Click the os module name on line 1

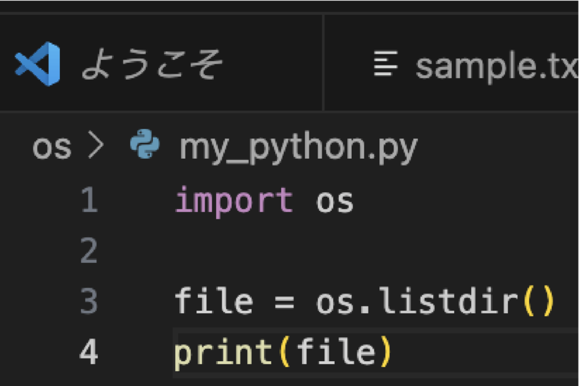(335, 201)
